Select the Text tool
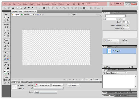The height and width of the screenshot is (99, 140). (x=8, y=46)
